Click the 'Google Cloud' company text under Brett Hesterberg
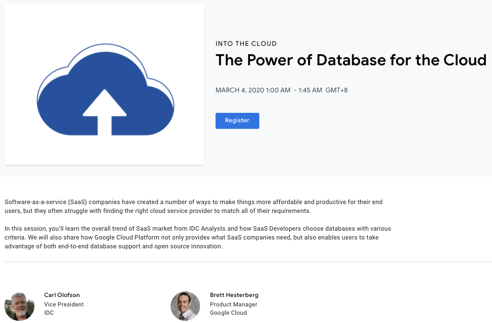492x323 pixels. pyautogui.click(x=228, y=312)
